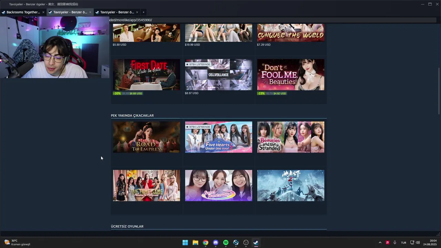The image size is (441, 248).
Task: Open volume control tray icon
Action: point(418,242)
